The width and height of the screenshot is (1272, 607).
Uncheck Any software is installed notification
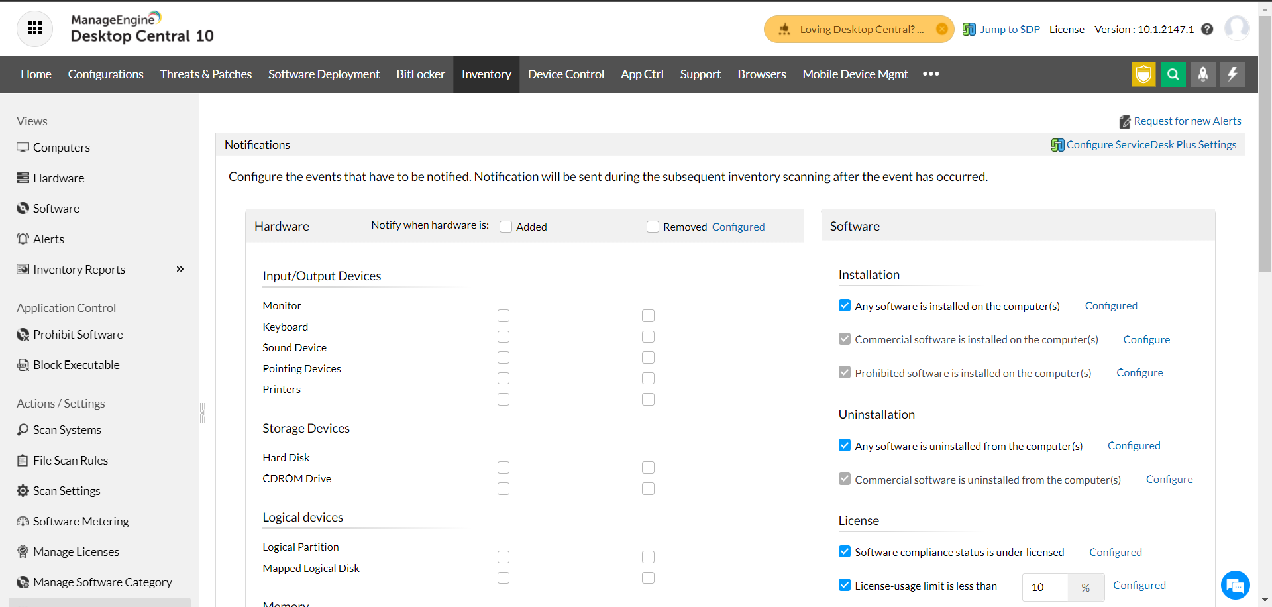coord(845,305)
